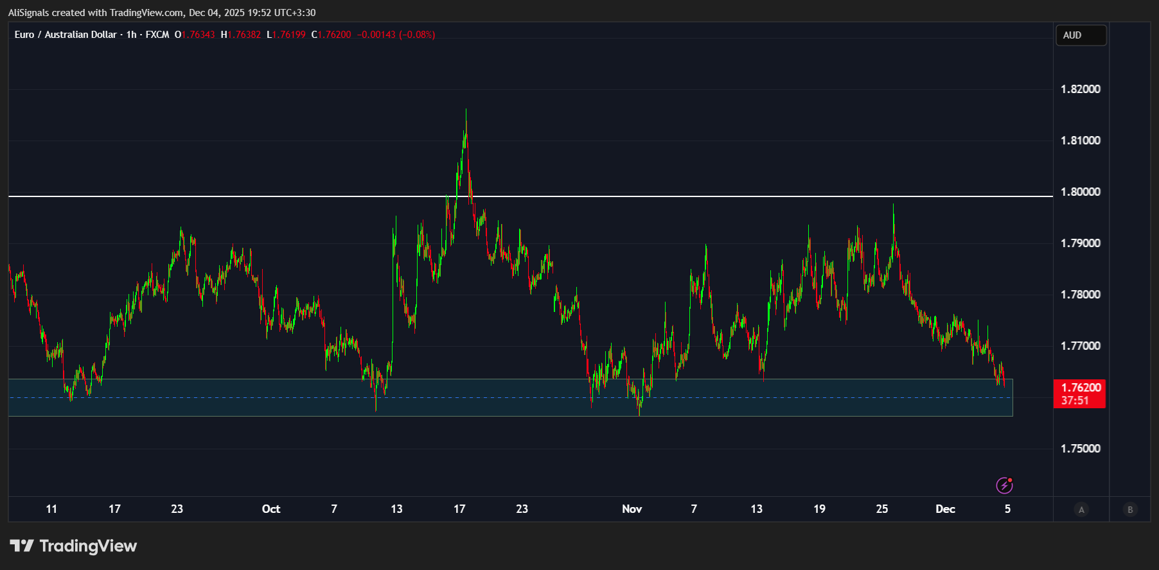Click the '25' date label on time axis
The image size is (1159, 570).
(x=882, y=509)
